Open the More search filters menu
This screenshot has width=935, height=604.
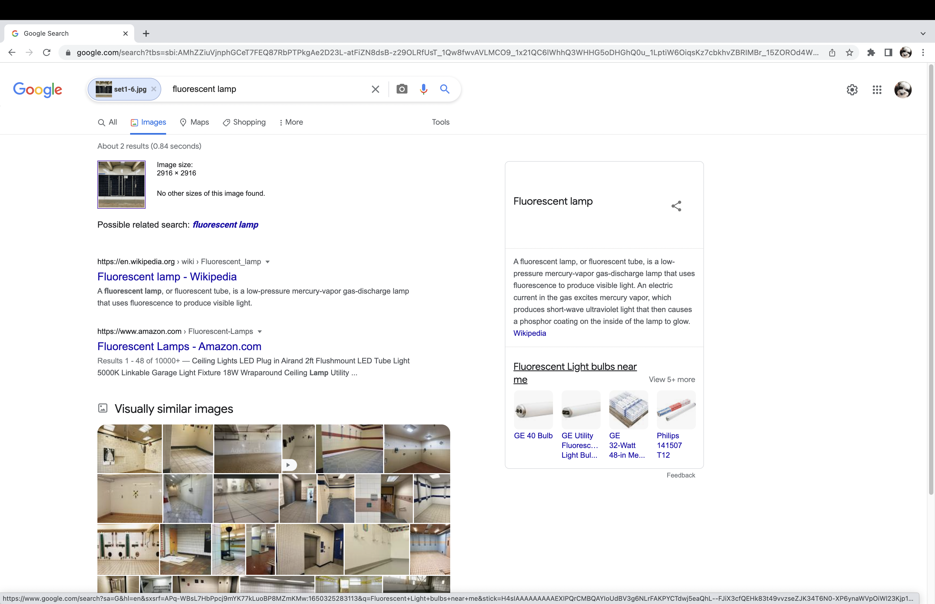(x=291, y=122)
